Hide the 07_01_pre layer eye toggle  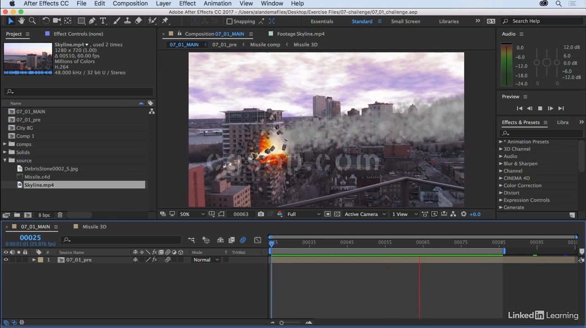tap(6, 260)
